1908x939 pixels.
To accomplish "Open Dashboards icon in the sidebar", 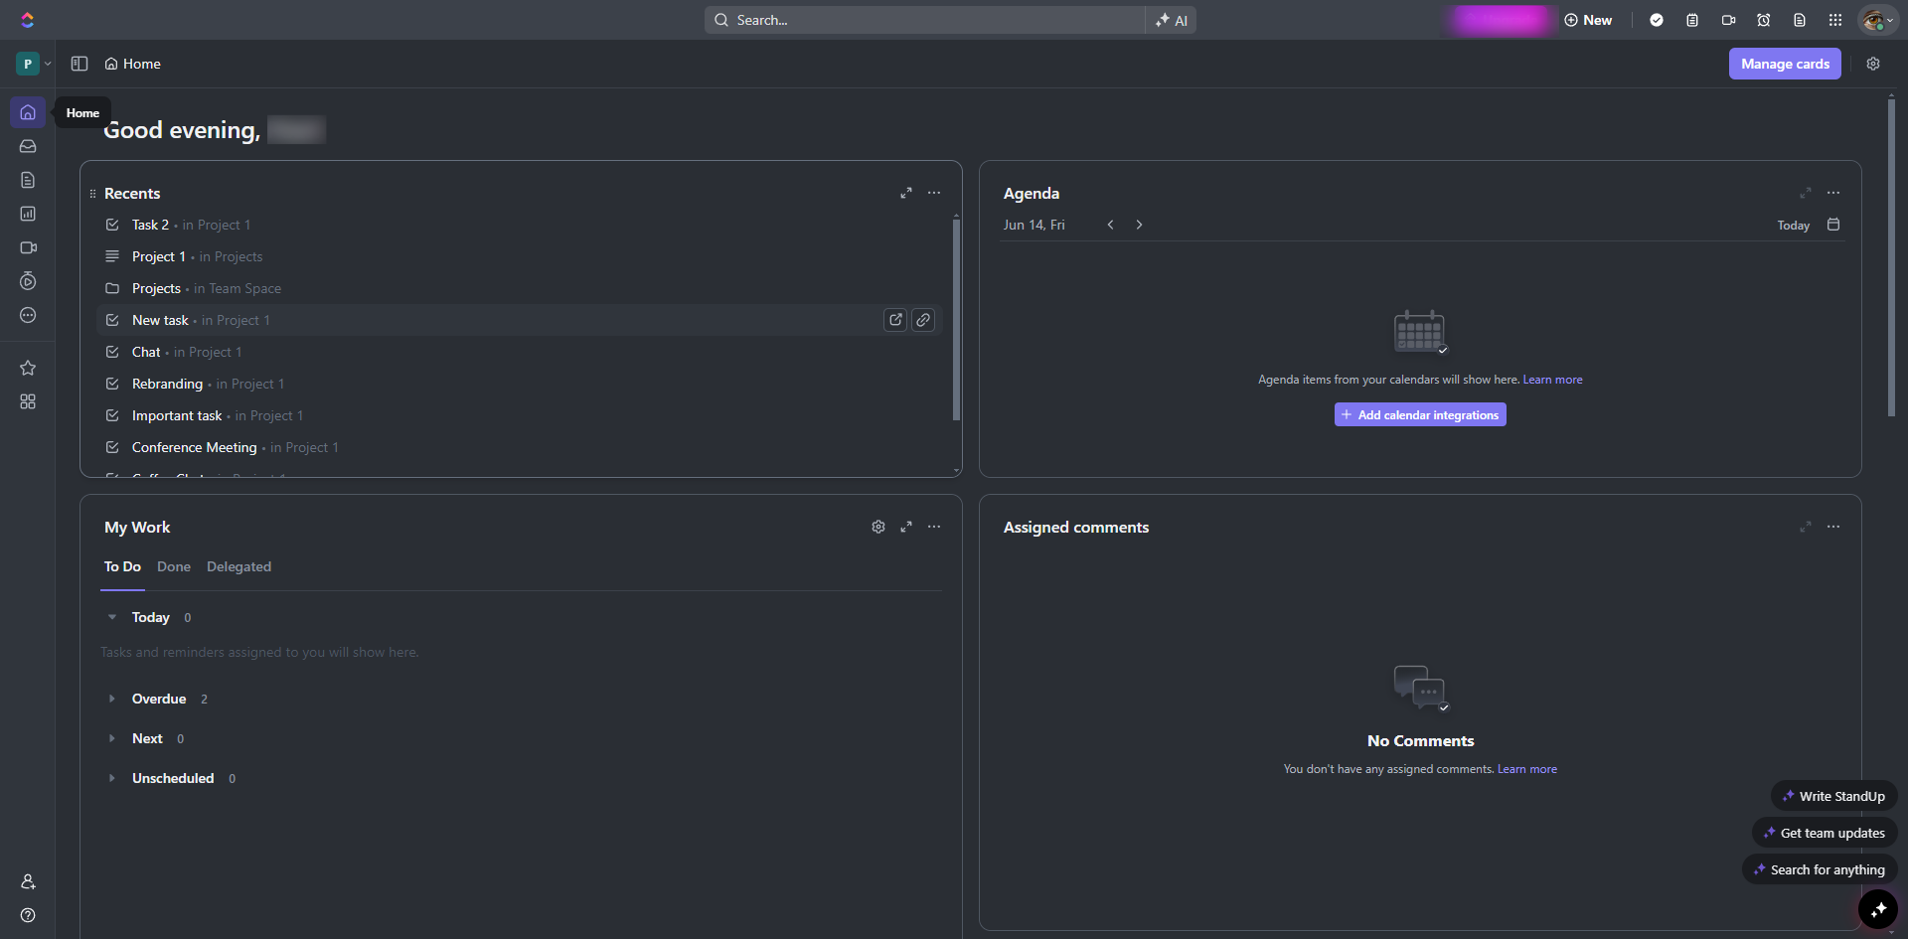I will click(x=28, y=214).
